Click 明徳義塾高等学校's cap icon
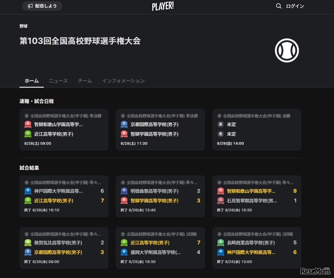This screenshot has width=334, height=278. [124, 191]
